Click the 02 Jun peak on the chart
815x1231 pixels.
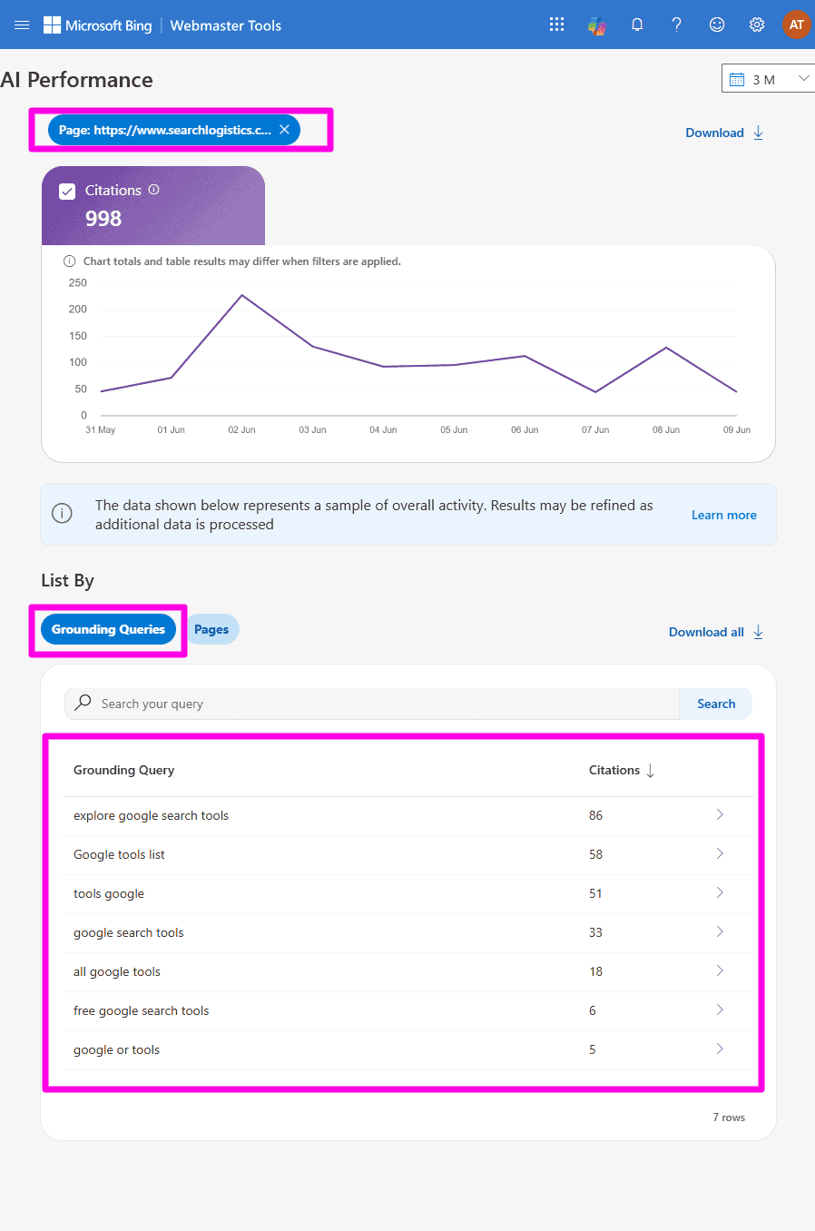tap(242, 295)
